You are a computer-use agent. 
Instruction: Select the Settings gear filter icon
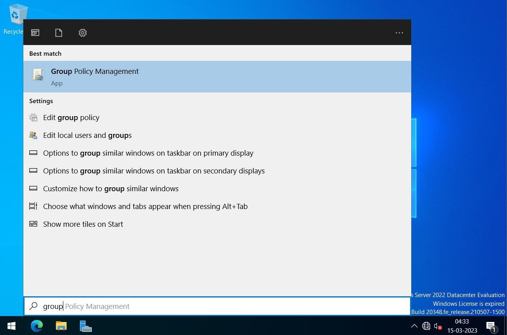[82, 33]
